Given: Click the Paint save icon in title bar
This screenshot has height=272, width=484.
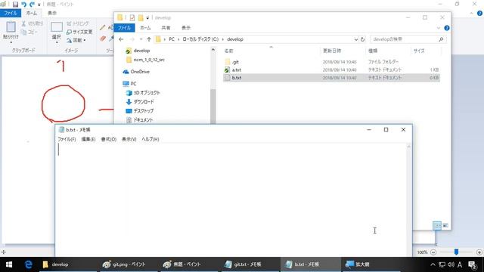Looking at the screenshot, I should tap(15, 5).
